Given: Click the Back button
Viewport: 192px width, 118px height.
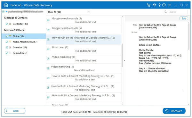Looking at the screenshot, I should coord(15,111).
